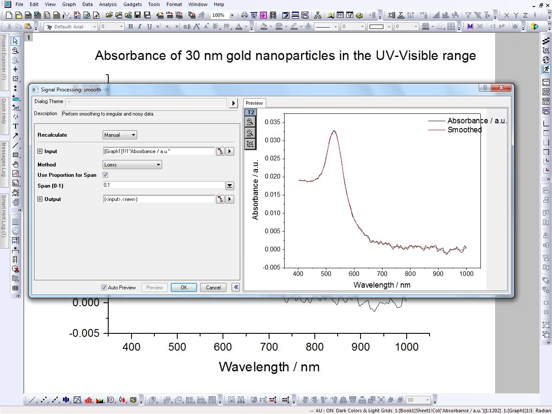Open the Gadgets menu
Viewport: 552px width, 414px height.
132,4
